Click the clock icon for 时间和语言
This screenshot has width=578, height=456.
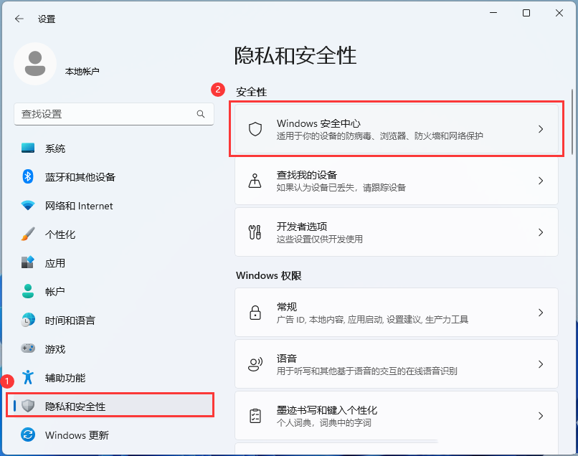click(x=27, y=320)
